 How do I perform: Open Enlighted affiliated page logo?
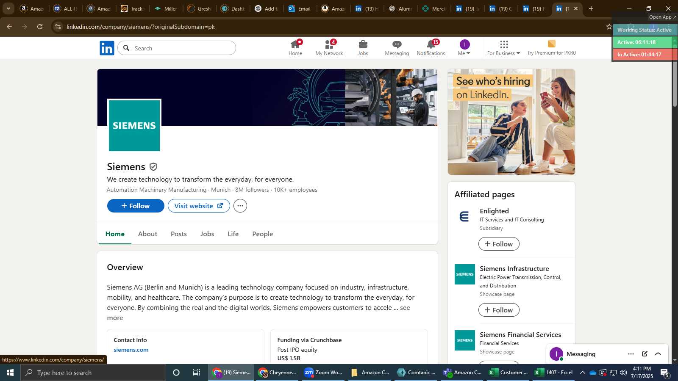464,217
